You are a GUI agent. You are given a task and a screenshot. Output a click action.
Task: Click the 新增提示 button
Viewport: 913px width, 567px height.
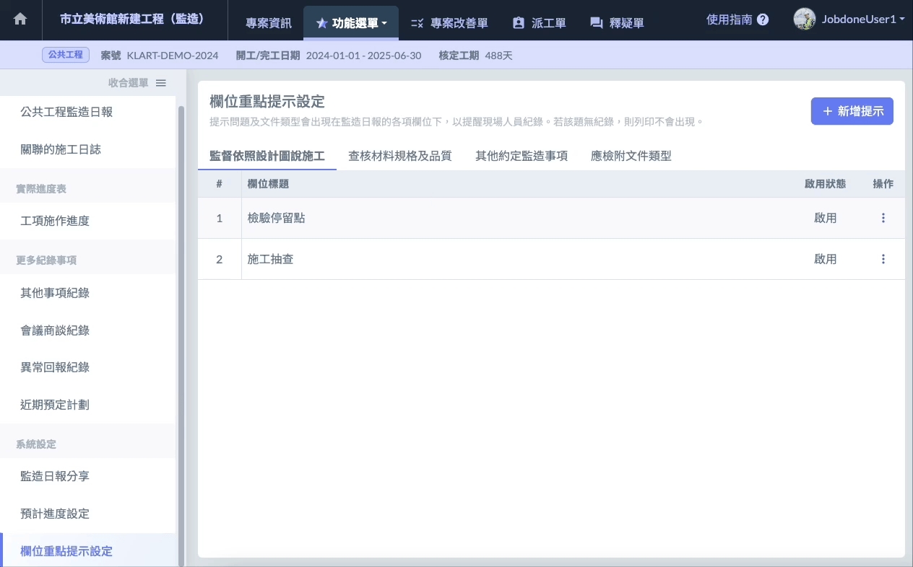[x=852, y=112]
